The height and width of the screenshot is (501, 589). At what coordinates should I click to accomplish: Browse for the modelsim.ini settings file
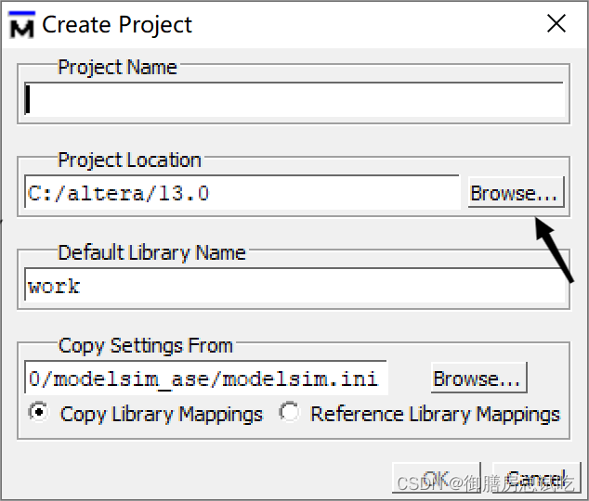(x=478, y=379)
